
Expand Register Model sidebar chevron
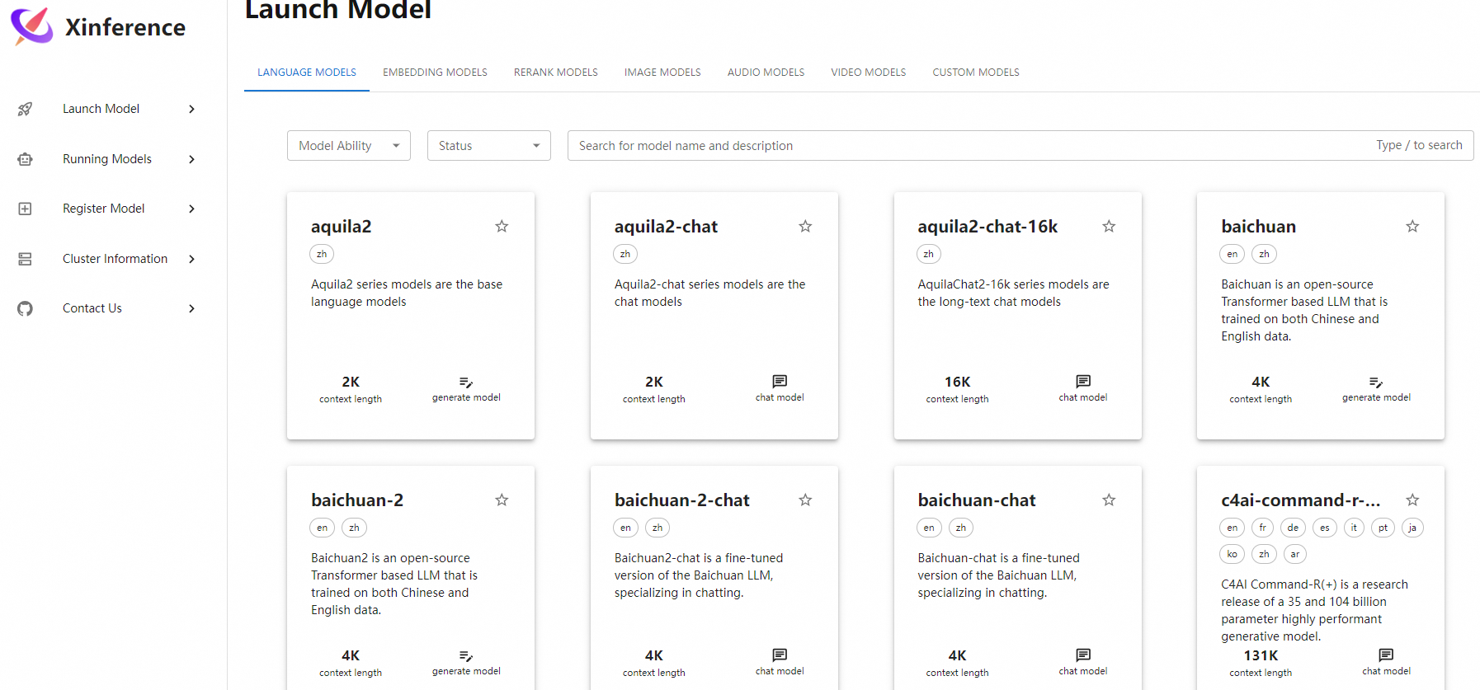point(191,209)
